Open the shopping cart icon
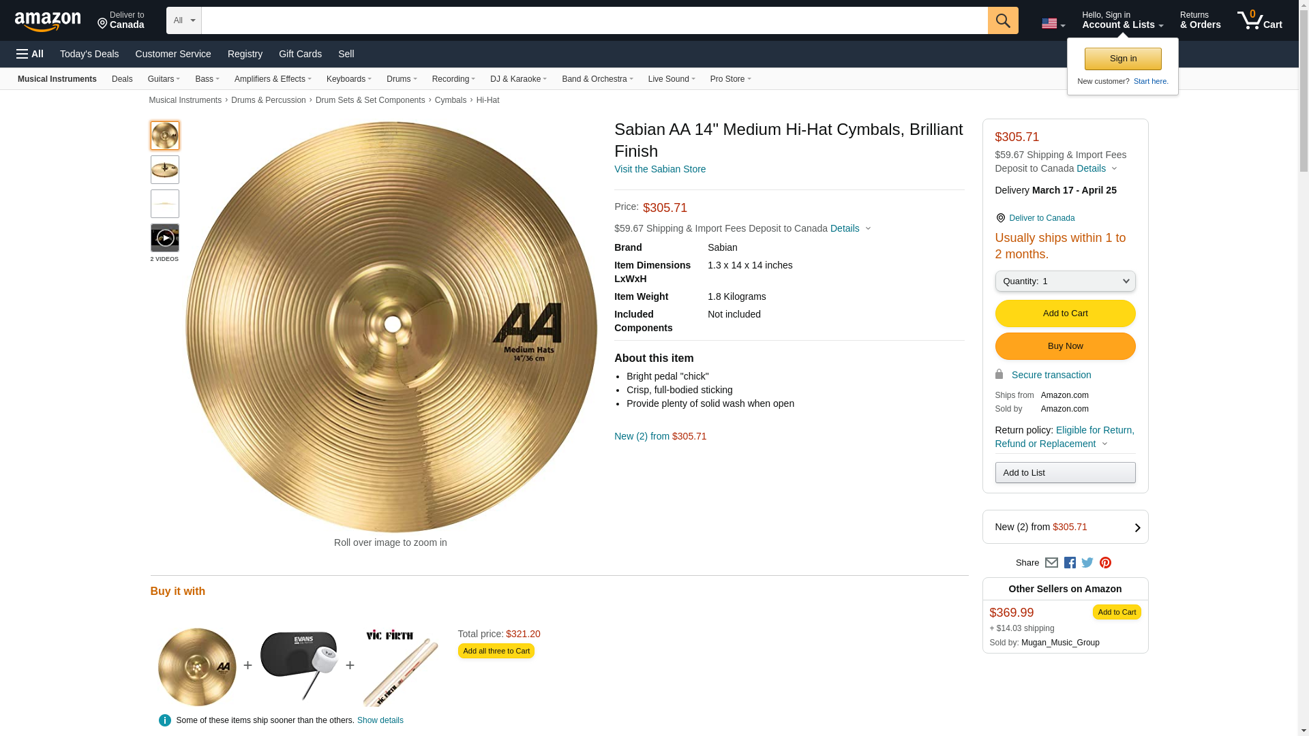The width and height of the screenshot is (1309, 736). (1259, 20)
